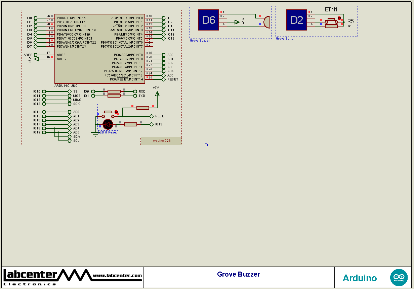This screenshot has height=289, width=414.
Task: Select the R5 1k resistor
Action: coord(331,25)
